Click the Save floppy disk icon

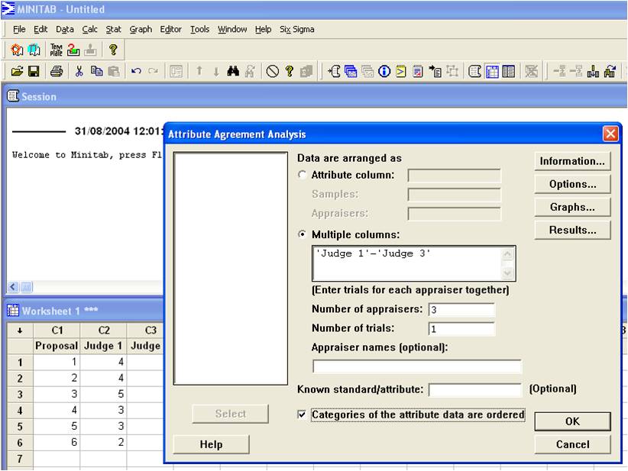click(34, 72)
